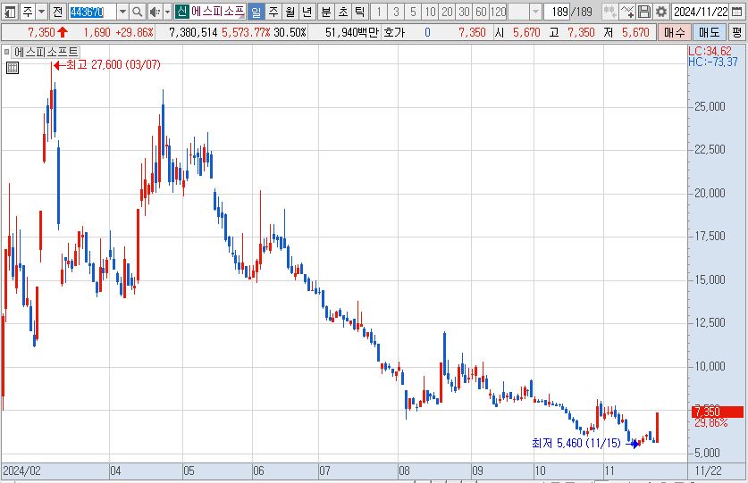Select the 10 interval button

pyautogui.click(x=430, y=12)
